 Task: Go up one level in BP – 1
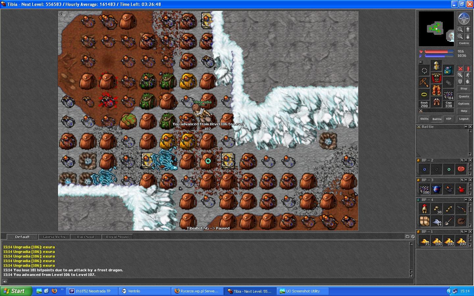462,232
